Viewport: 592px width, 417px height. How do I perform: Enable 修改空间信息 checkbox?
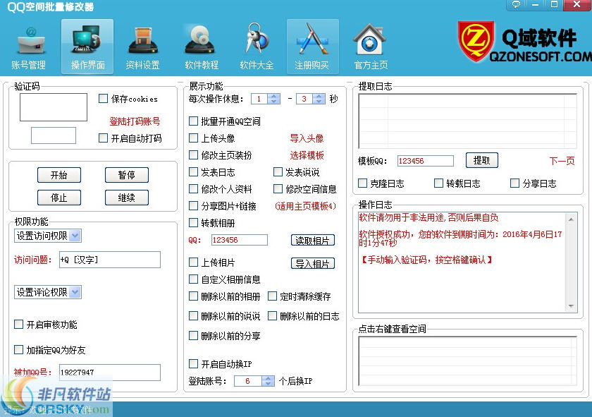[278, 188]
